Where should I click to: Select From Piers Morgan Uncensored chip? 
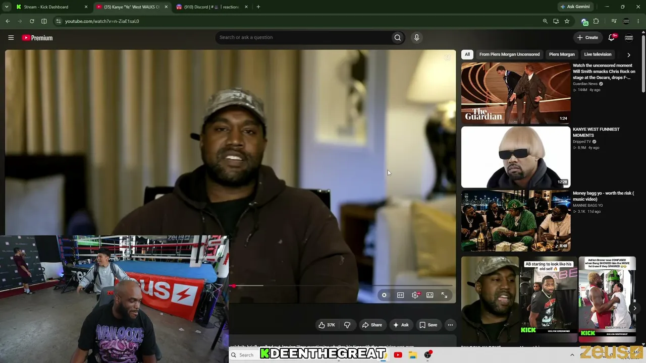point(509,54)
